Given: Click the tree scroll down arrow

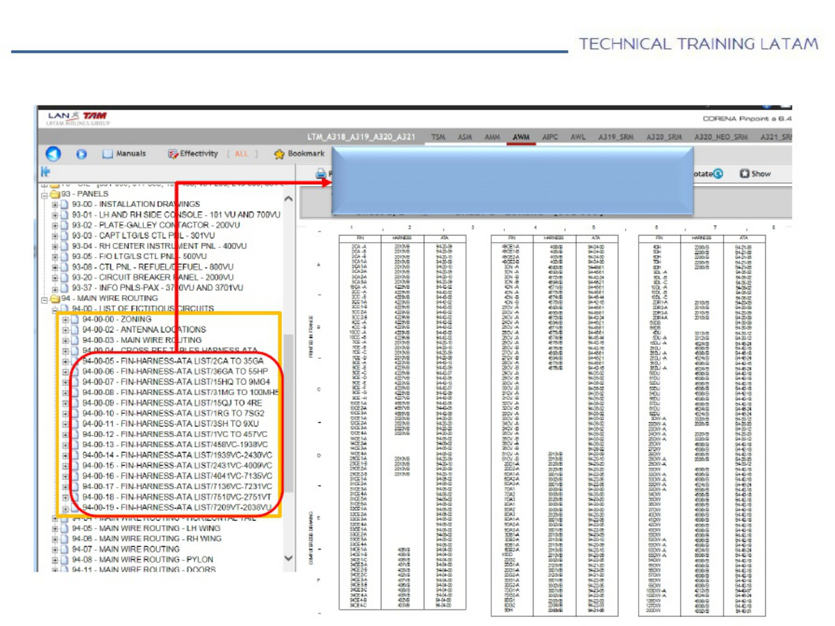Looking at the screenshot, I should [289, 559].
